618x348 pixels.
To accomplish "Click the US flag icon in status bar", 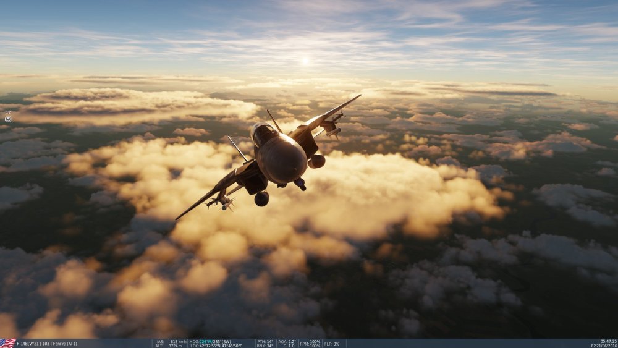I will tap(7, 343).
